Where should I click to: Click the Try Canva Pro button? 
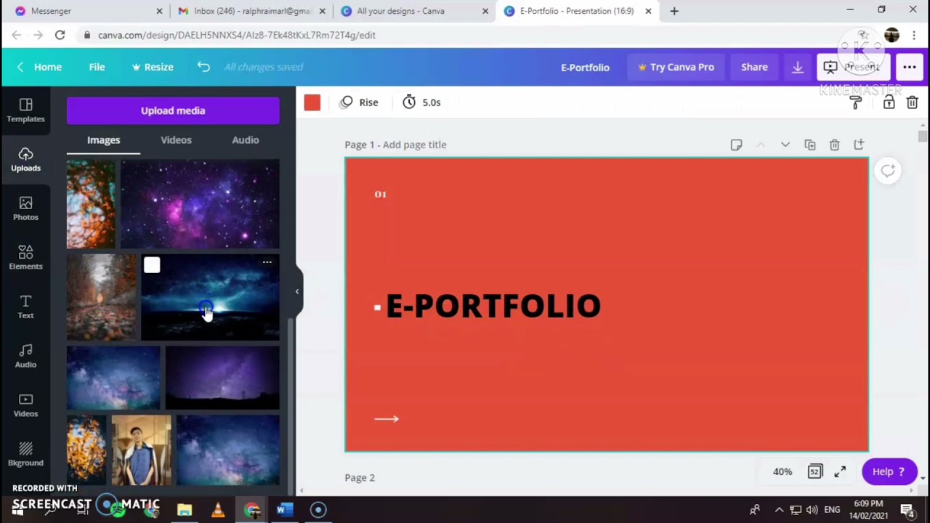(676, 67)
